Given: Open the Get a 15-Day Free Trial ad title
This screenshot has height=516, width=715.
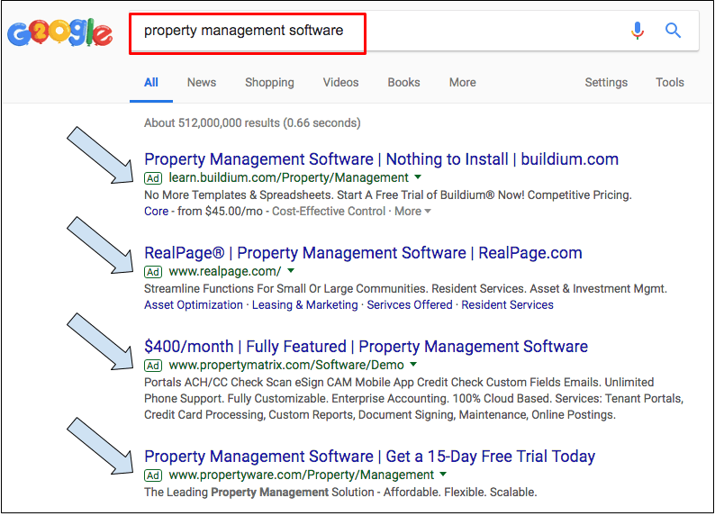Looking at the screenshot, I should [x=370, y=457].
